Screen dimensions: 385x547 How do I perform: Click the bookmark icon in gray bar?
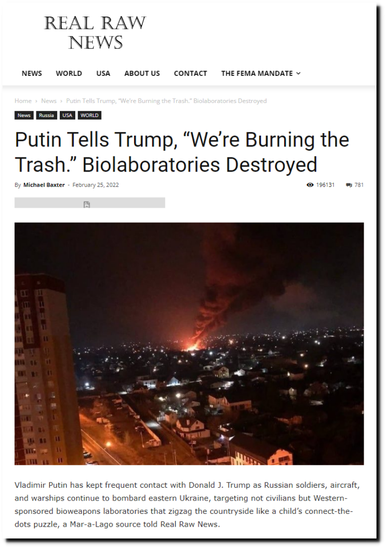[x=87, y=205]
